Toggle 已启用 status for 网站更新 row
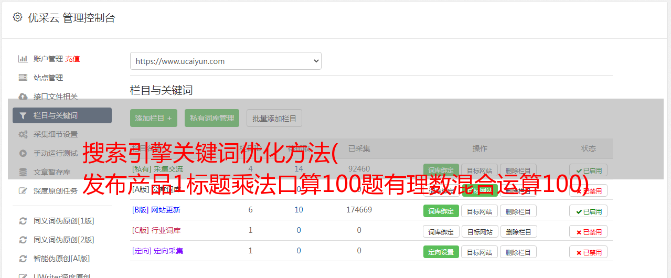Image resolution: width=671 pixels, height=278 pixels. pos(589,211)
